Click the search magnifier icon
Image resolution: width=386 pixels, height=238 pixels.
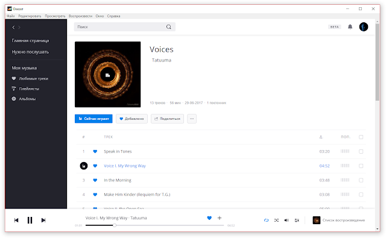(169, 27)
